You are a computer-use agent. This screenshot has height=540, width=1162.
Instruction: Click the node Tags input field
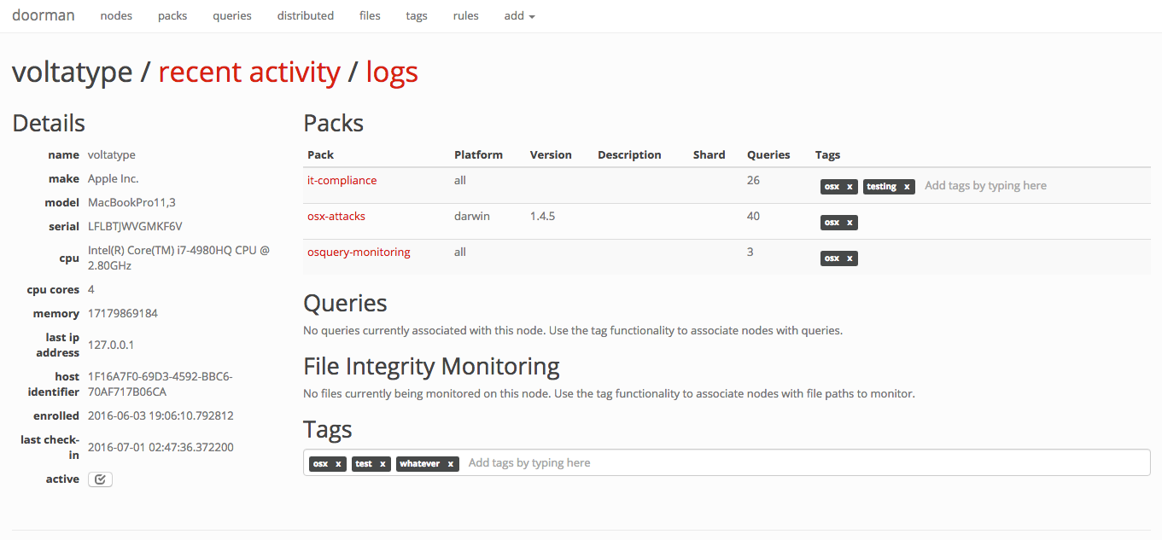[768, 462]
